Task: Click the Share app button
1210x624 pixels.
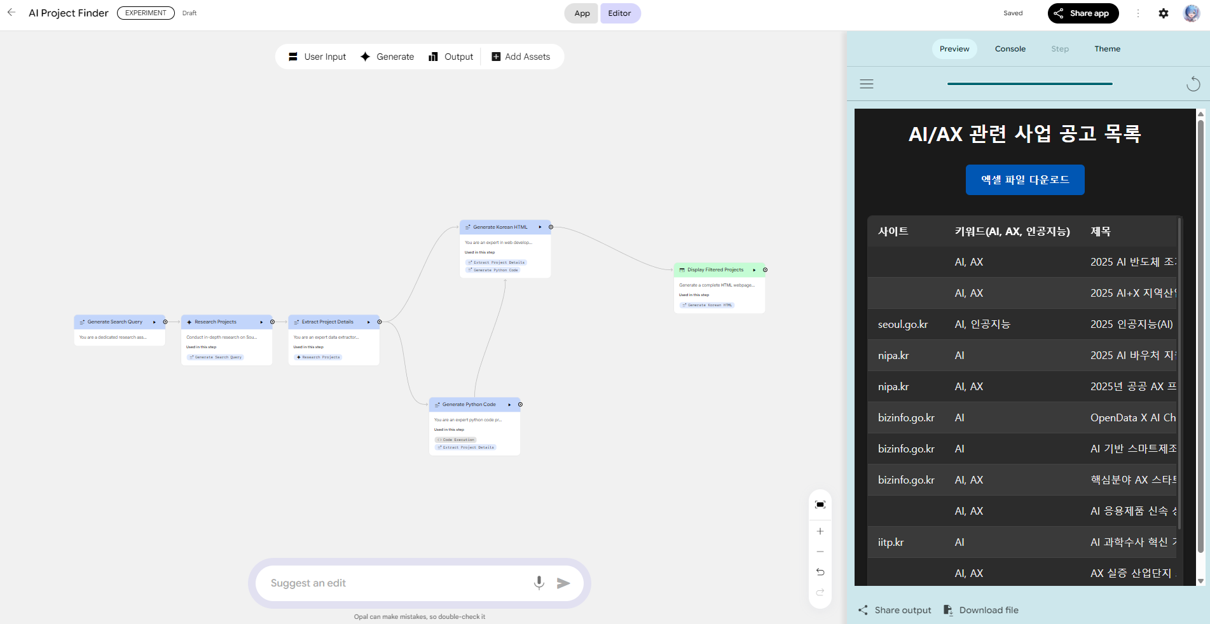Action: [x=1082, y=13]
